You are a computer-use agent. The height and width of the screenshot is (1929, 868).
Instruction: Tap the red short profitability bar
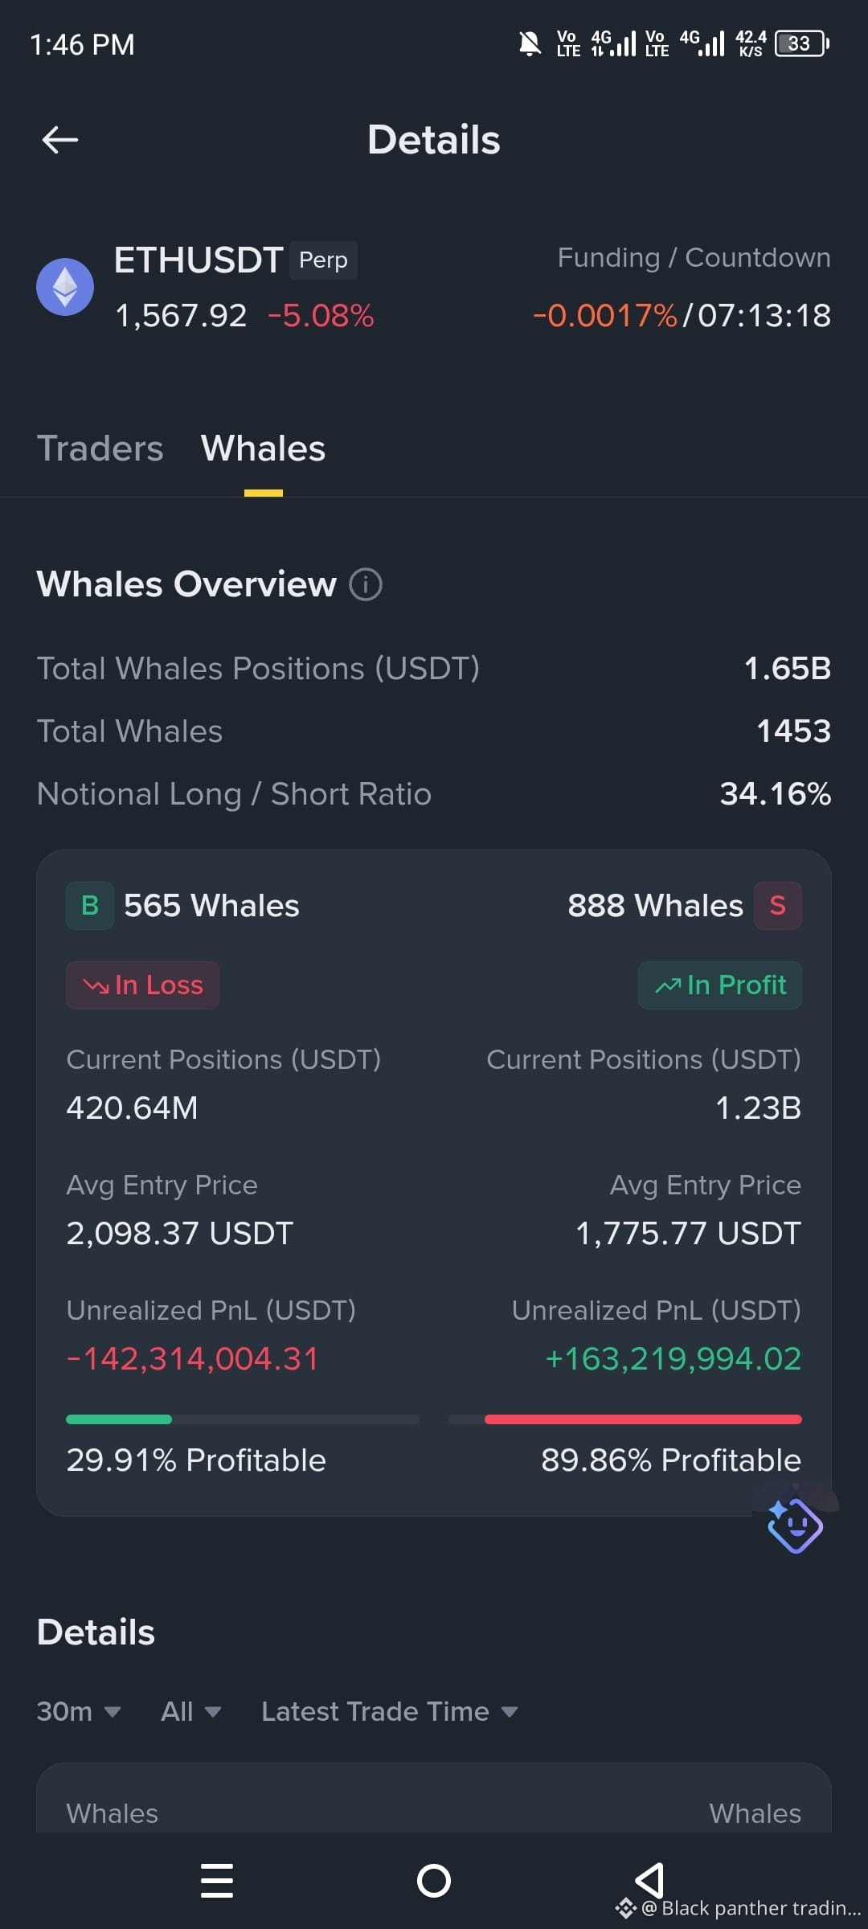(643, 1419)
